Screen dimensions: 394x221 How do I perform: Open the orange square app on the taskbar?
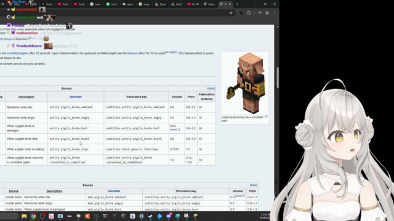[x=87, y=216]
